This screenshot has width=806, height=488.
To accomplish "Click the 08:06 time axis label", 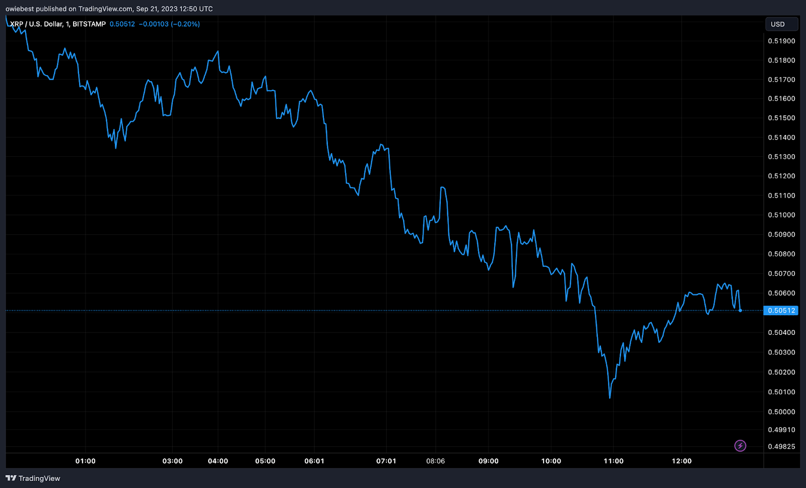I will [436, 461].
